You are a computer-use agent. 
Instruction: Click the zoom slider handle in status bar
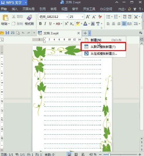point(109,155)
